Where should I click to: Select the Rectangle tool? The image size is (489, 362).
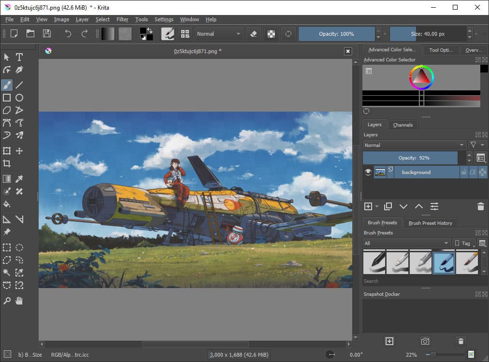pos(7,98)
